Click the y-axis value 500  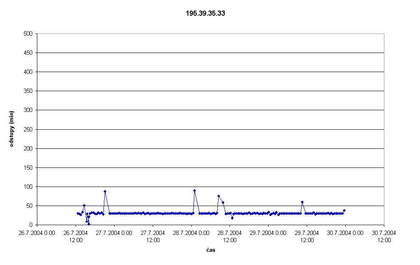pos(28,34)
